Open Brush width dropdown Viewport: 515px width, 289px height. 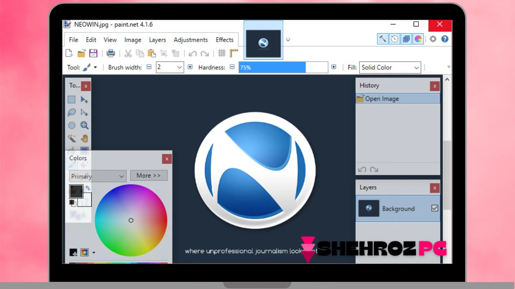[179, 67]
